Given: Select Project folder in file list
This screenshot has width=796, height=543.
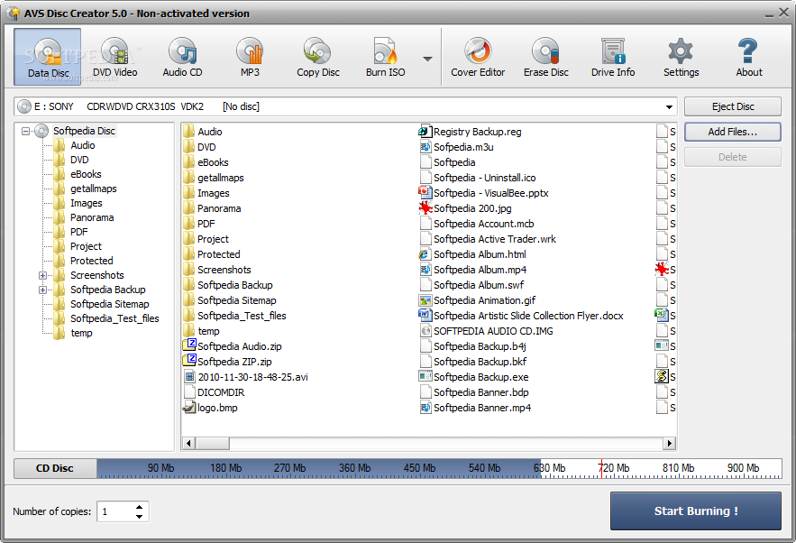Looking at the screenshot, I should tap(206, 239).
